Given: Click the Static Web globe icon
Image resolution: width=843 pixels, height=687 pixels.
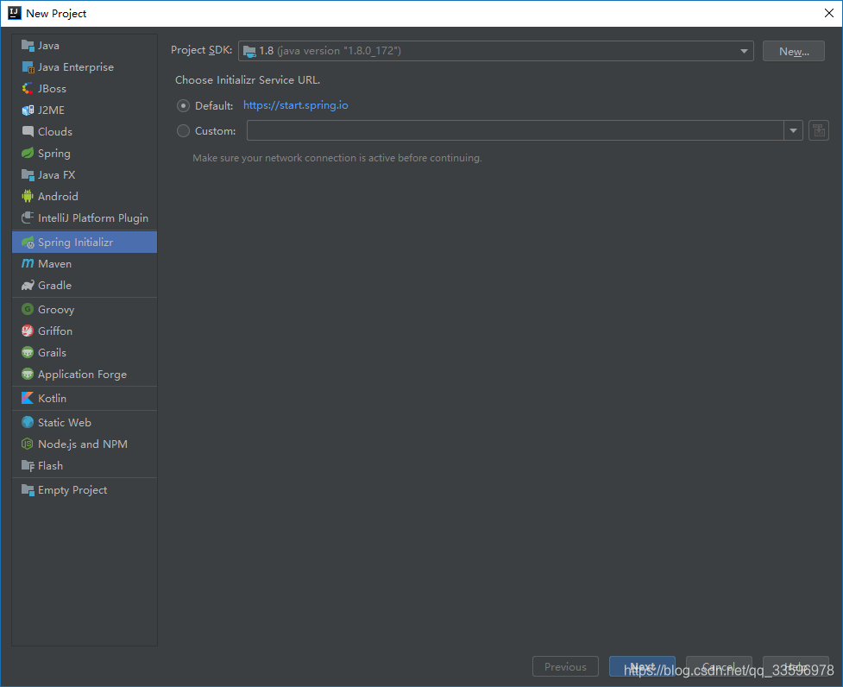Looking at the screenshot, I should coord(28,423).
